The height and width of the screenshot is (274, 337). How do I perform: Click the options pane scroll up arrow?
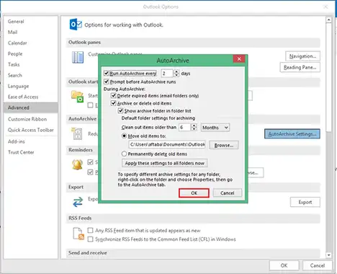(329, 19)
